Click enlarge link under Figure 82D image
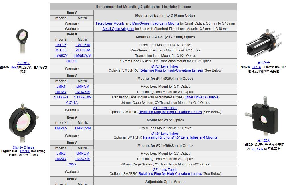286x185 pixels. tap(264, 141)
